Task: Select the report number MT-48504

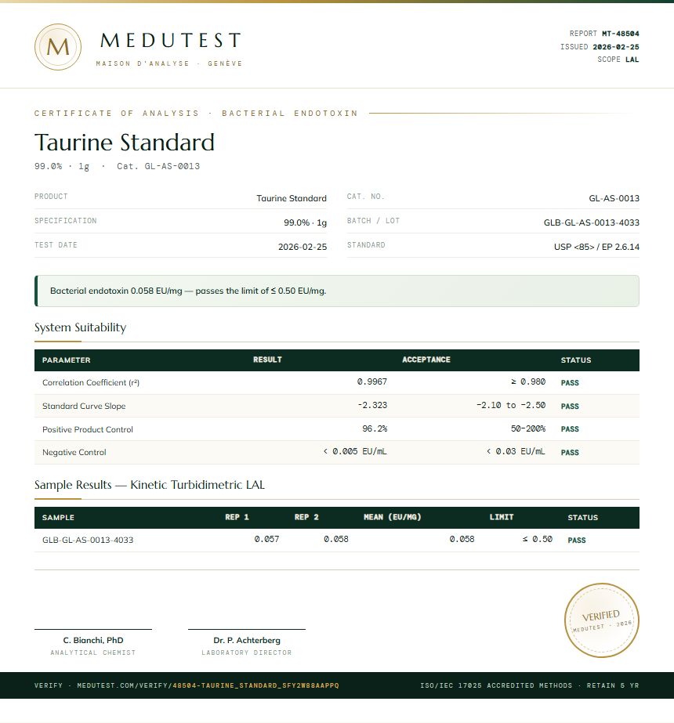Action: pos(621,34)
